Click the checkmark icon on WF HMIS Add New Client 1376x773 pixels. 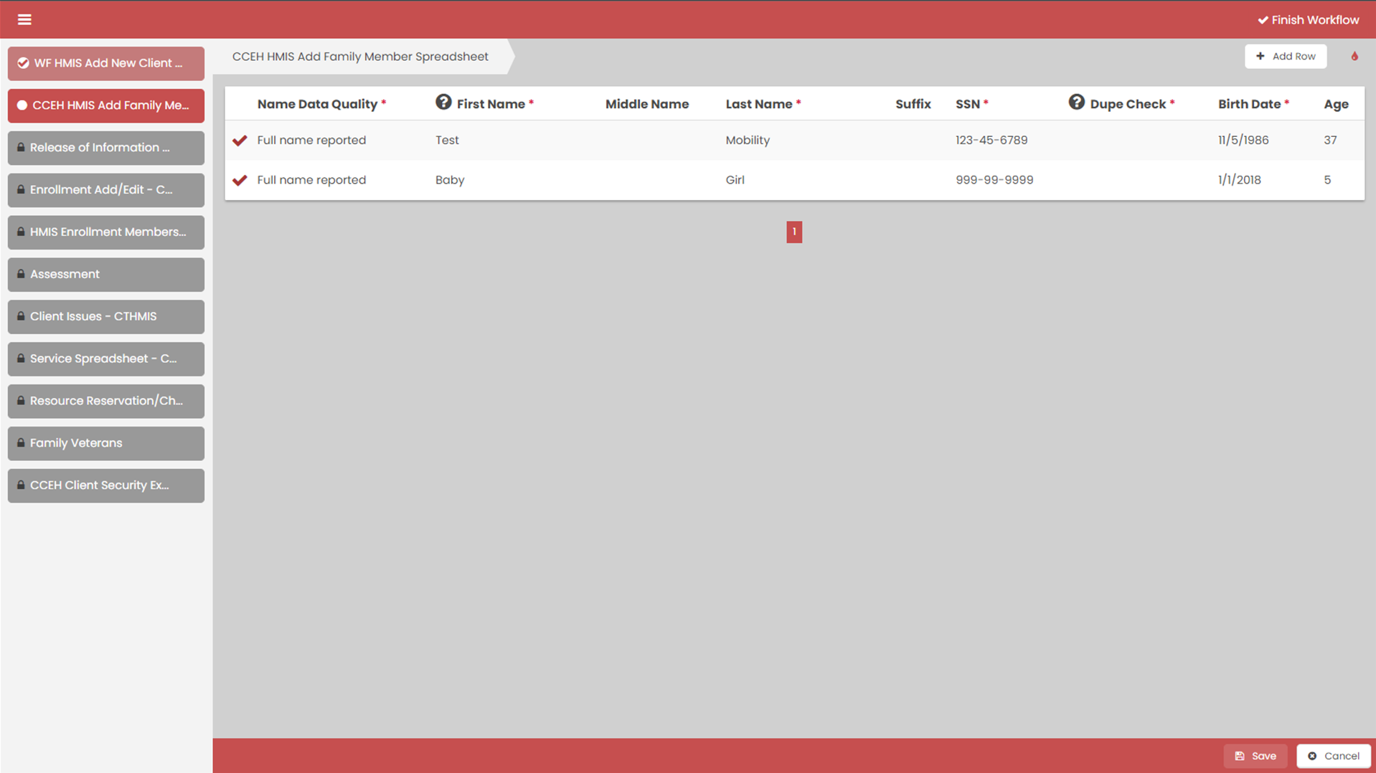click(23, 63)
